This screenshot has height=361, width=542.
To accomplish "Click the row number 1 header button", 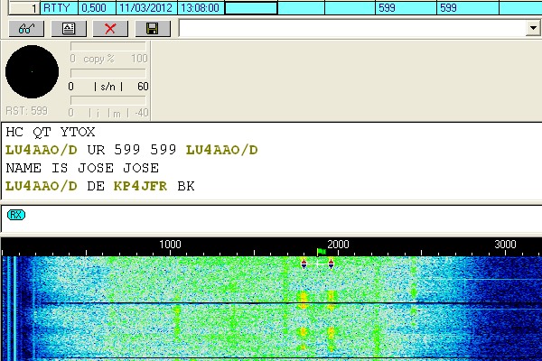I will click(x=21, y=7).
